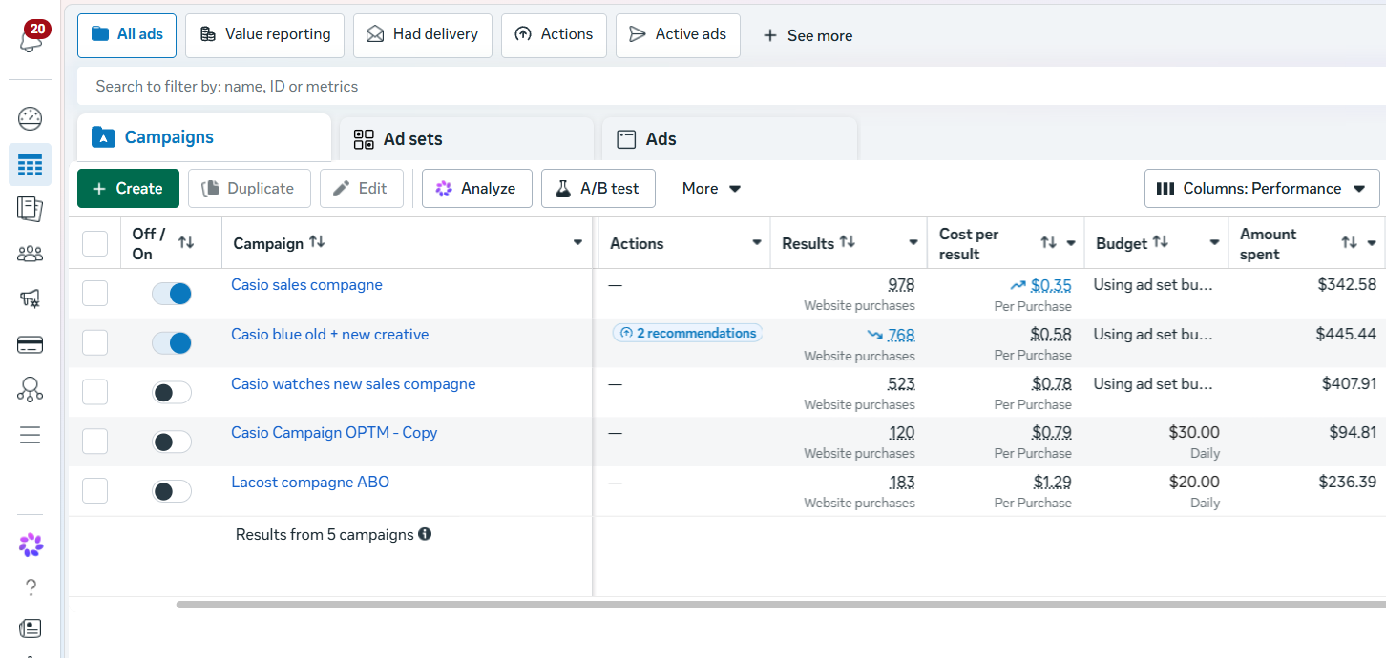Open the advertising settings megaphone icon
1386x658 pixels.
(x=31, y=299)
